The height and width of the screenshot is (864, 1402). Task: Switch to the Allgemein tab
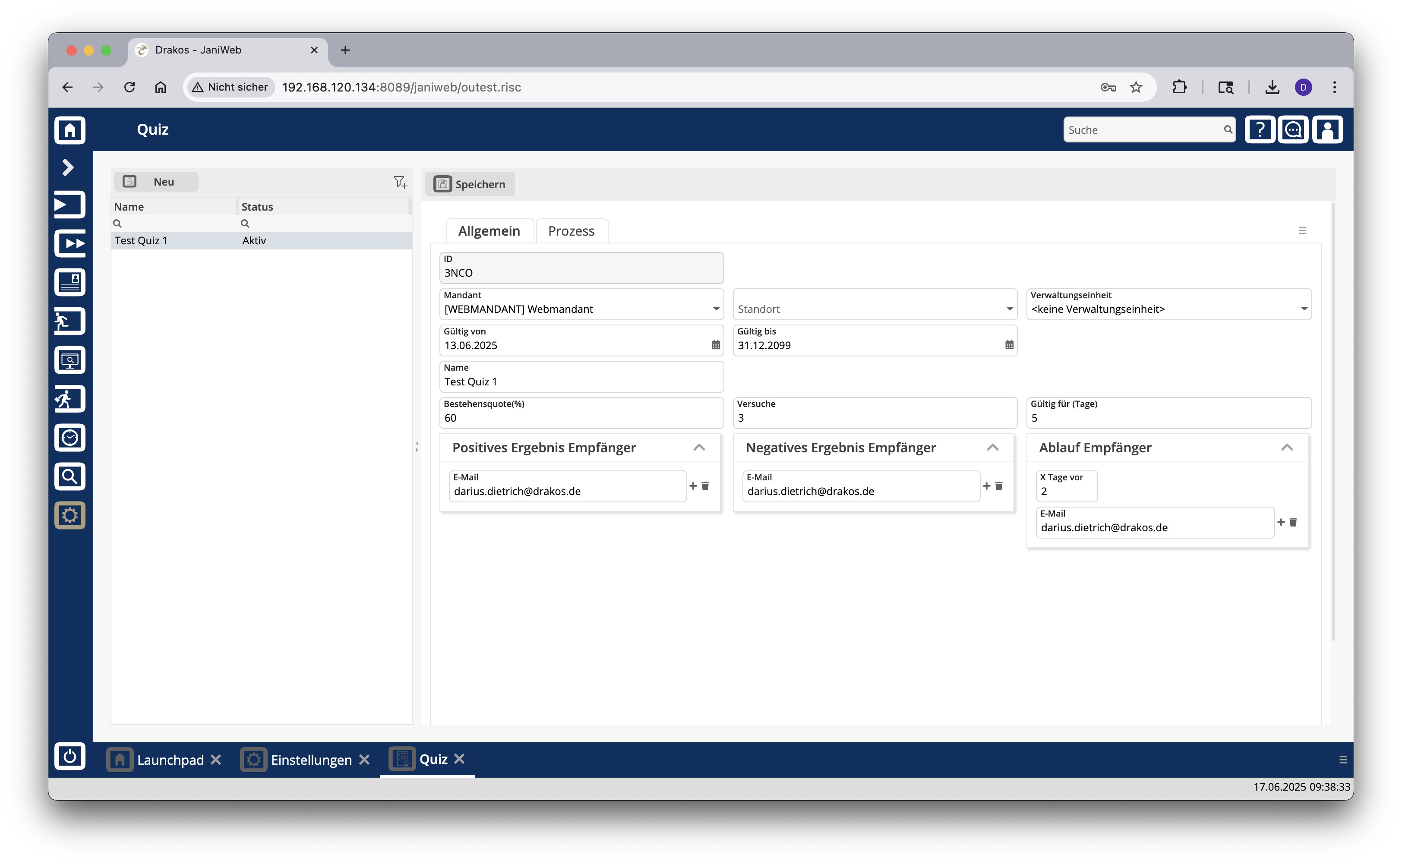pos(489,231)
